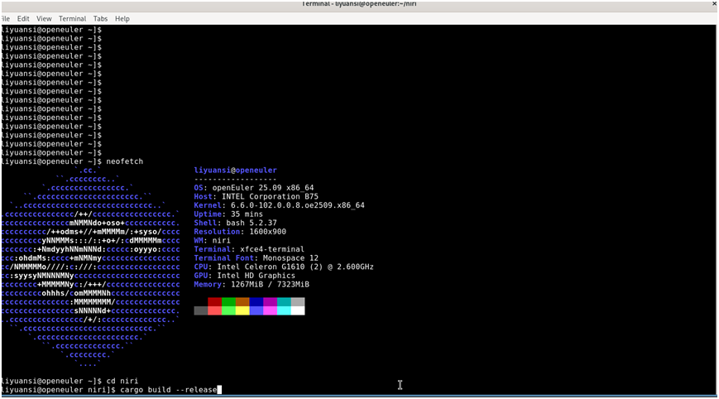Click the 'Terminal: xfce4-terminal' line
719x399 pixels.
[249, 249]
